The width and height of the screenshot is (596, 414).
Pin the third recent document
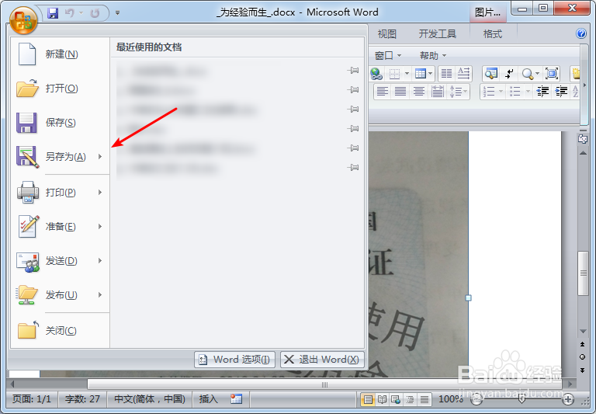[x=353, y=110]
